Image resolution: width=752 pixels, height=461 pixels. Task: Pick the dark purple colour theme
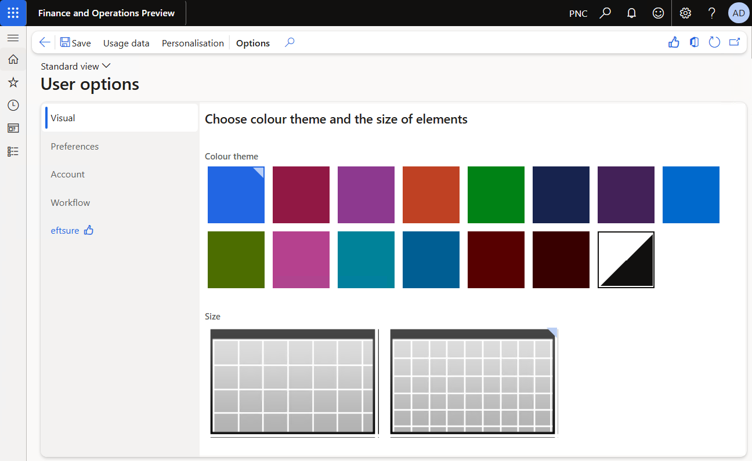pyautogui.click(x=626, y=195)
